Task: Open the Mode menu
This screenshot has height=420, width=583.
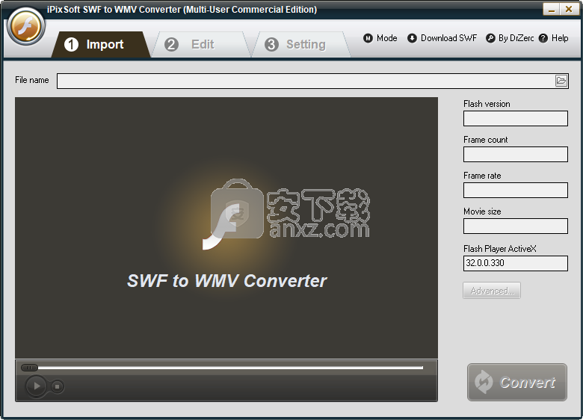Action: 380,38
